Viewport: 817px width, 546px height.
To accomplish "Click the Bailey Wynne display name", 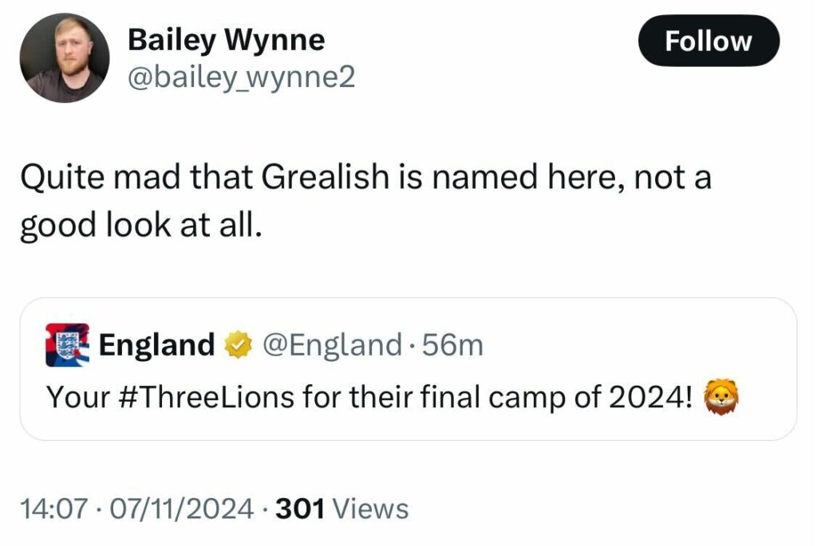I will tap(226, 40).
